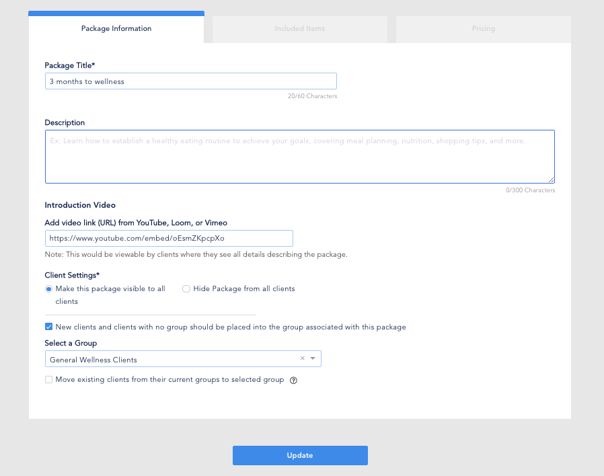Switch to the Package Information tab

(116, 28)
